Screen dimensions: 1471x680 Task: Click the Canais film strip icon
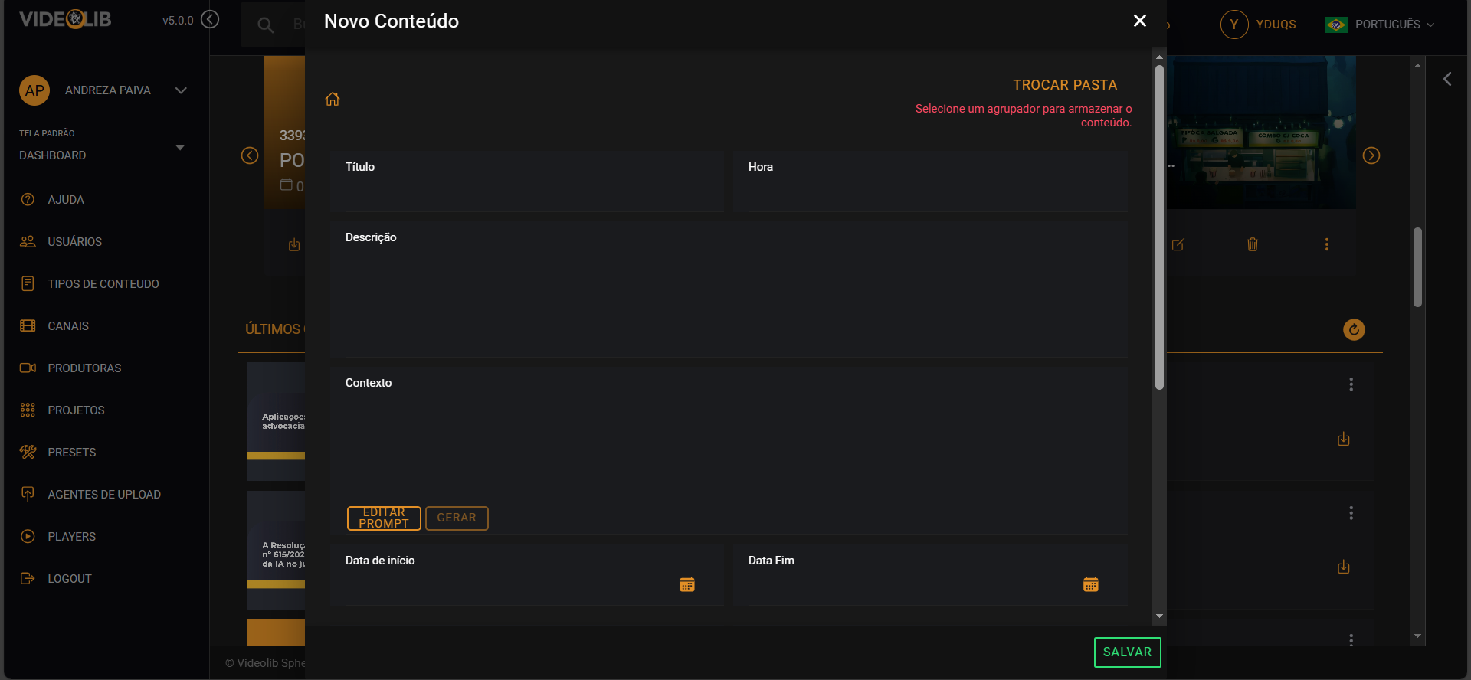(x=28, y=325)
